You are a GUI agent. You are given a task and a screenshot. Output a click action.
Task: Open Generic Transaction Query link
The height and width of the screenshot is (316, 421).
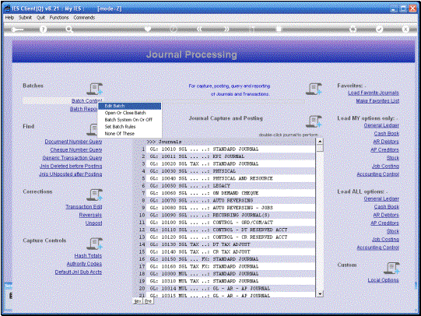click(x=72, y=158)
